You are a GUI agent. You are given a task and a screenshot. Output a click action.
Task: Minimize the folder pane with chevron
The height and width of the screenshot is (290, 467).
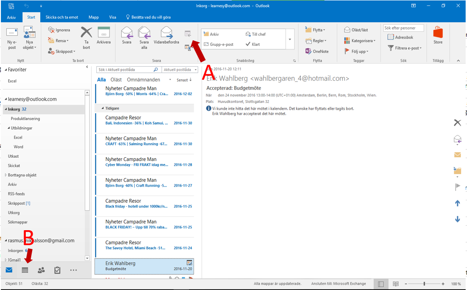pos(87,67)
